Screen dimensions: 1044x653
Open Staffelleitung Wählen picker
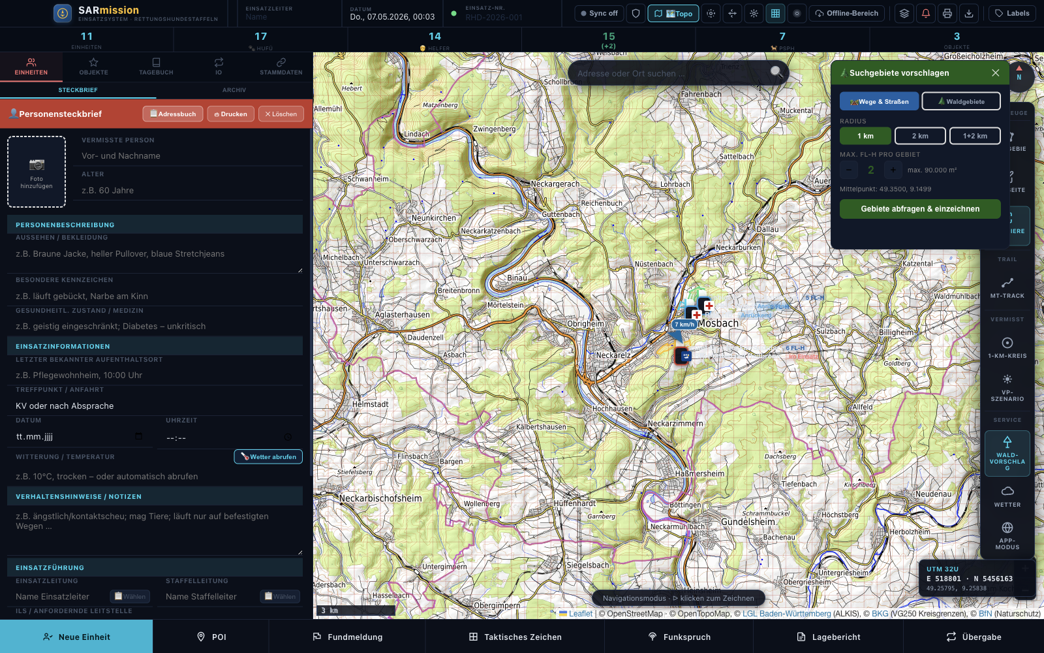coord(280,596)
